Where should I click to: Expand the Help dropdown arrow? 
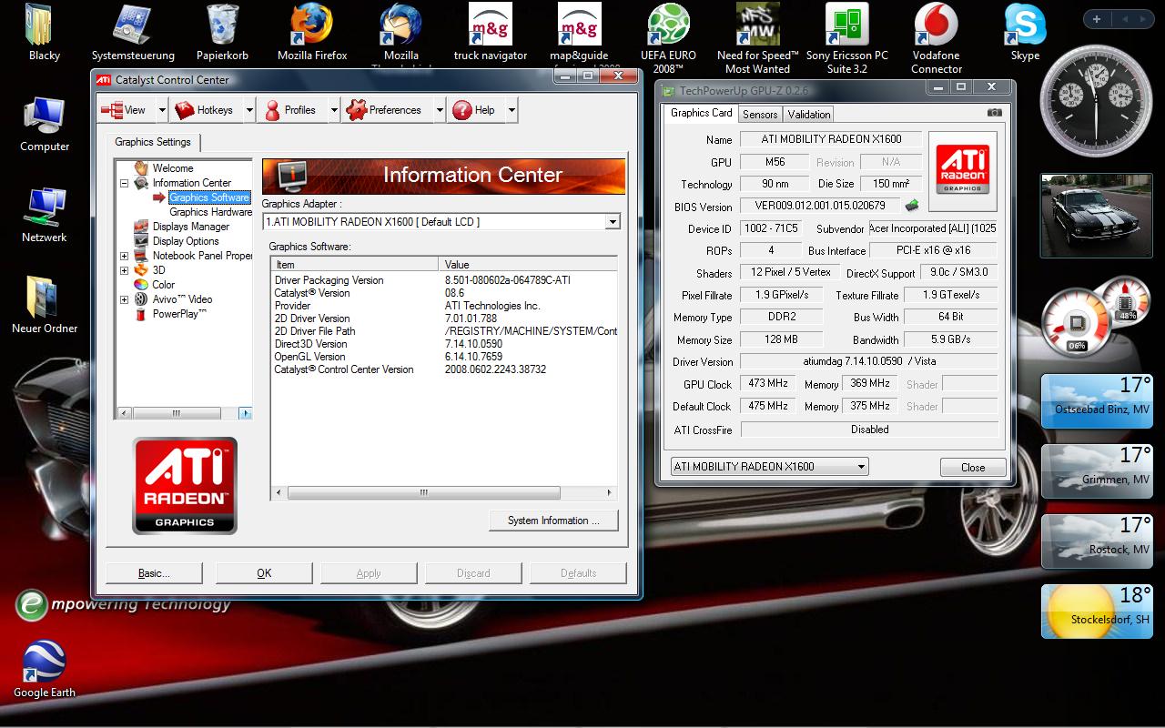pos(512,110)
